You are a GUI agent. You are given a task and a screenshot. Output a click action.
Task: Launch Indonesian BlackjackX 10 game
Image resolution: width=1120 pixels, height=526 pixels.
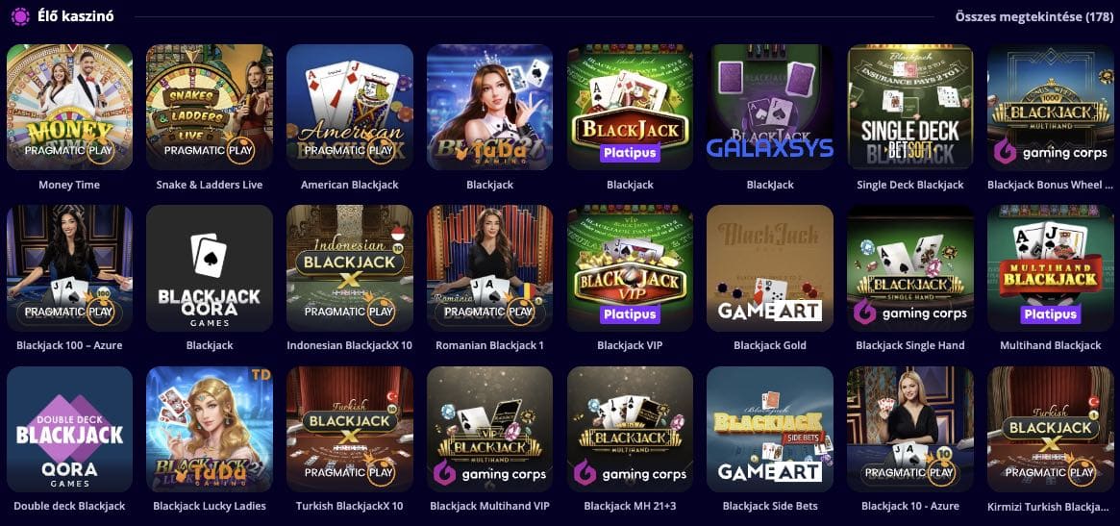coord(349,268)
